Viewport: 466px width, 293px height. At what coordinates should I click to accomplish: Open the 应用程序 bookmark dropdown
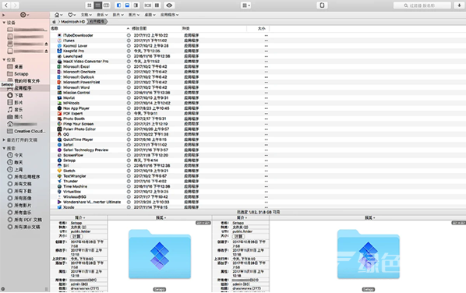point(169,15)
